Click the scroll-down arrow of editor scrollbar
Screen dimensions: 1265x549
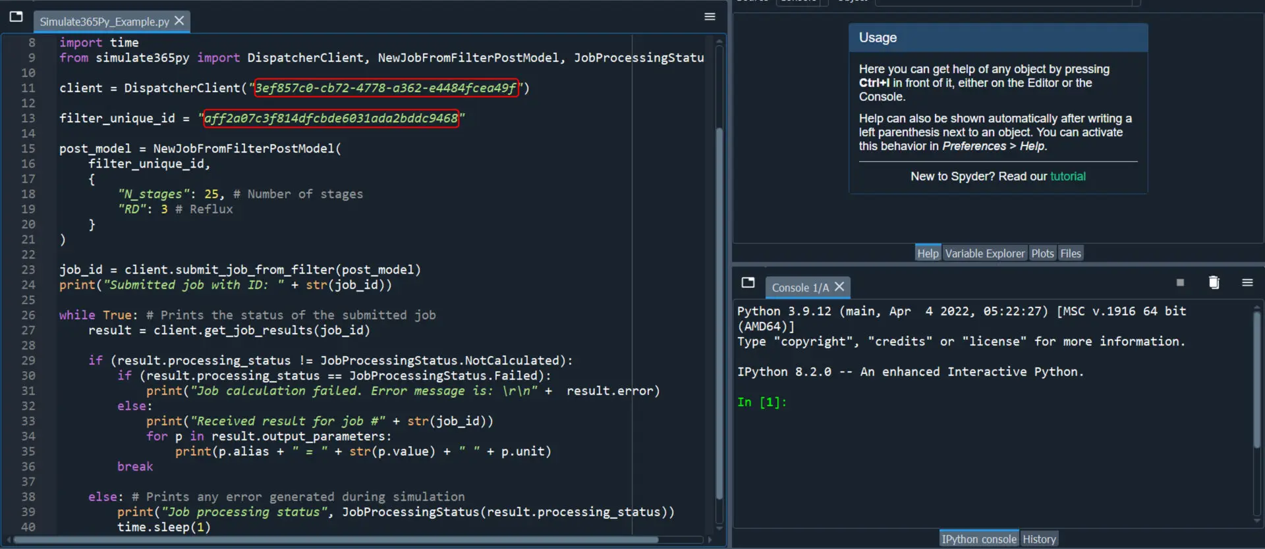719,528
